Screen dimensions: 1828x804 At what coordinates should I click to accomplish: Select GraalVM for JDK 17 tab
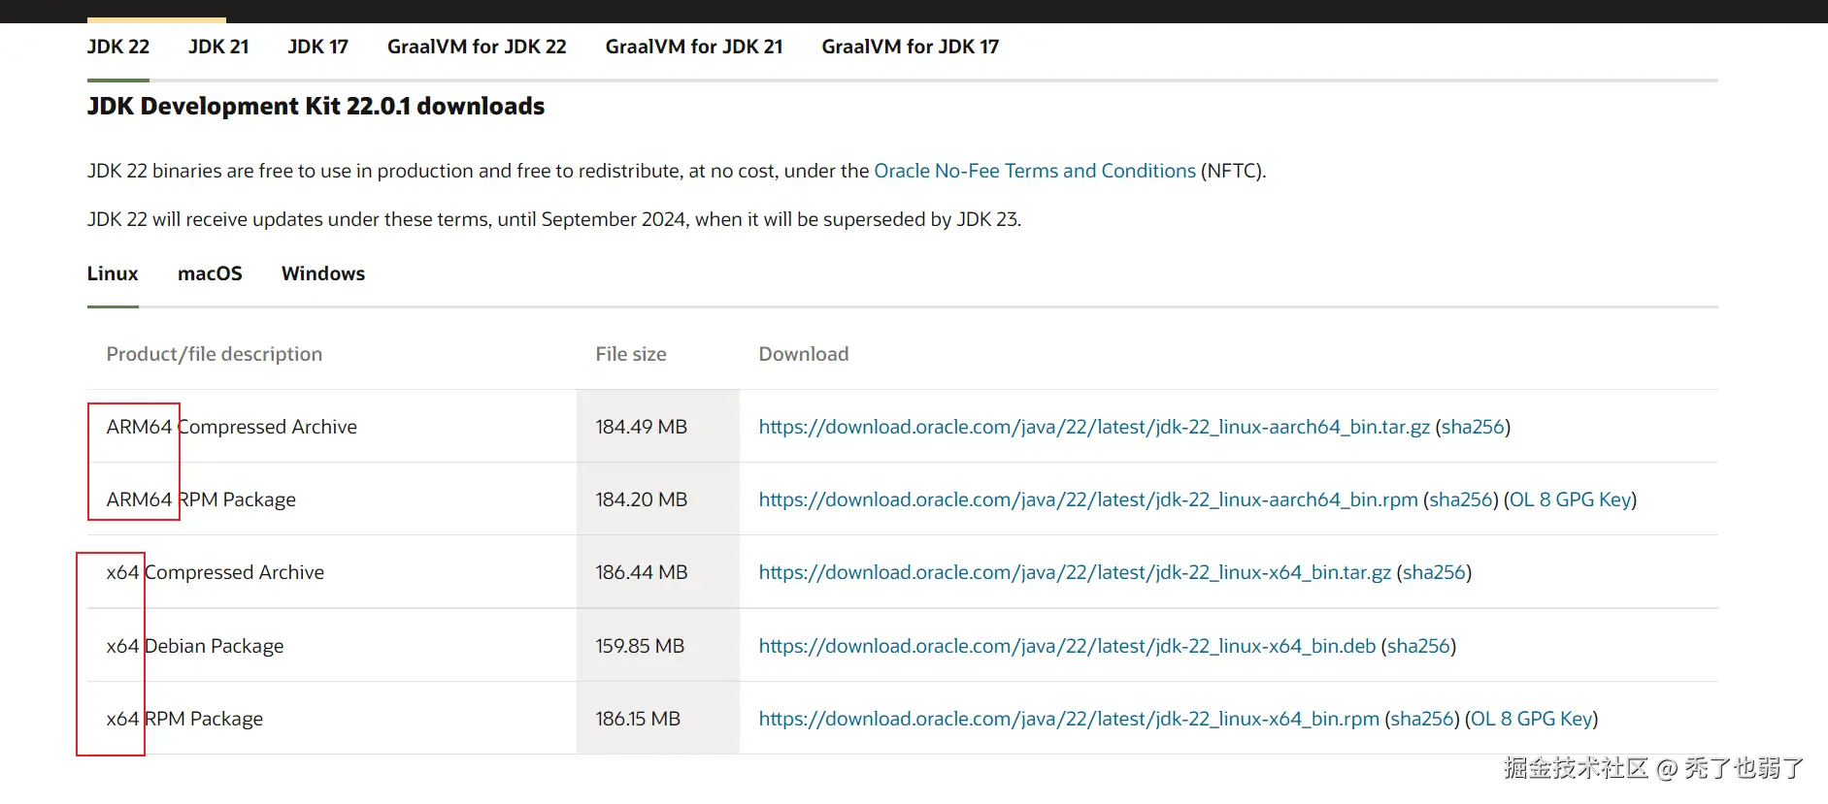click(x=911, y=47)
